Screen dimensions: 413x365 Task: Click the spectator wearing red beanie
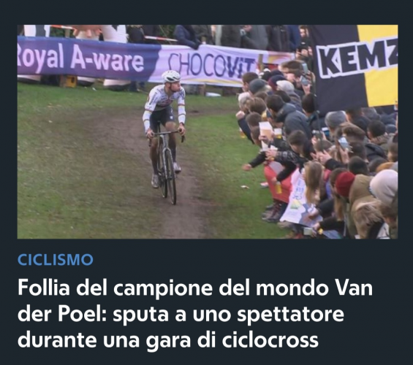click(344, 184)
